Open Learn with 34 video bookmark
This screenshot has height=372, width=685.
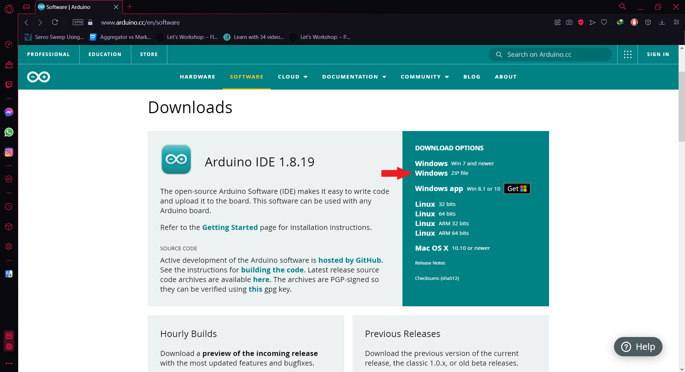pyautogui.click(x=254, y=37)
